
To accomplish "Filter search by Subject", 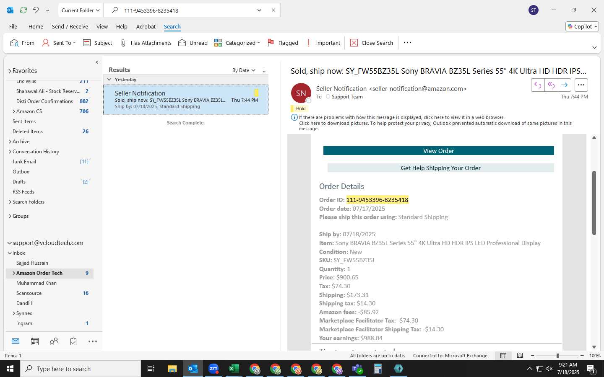I will [x=97, y=43].
